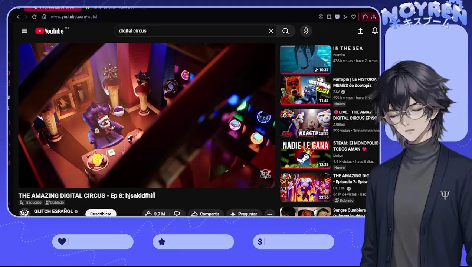Open the browser player triangle icon
Image resolution: width=472 pixels, height=267 pixels.
345,17
